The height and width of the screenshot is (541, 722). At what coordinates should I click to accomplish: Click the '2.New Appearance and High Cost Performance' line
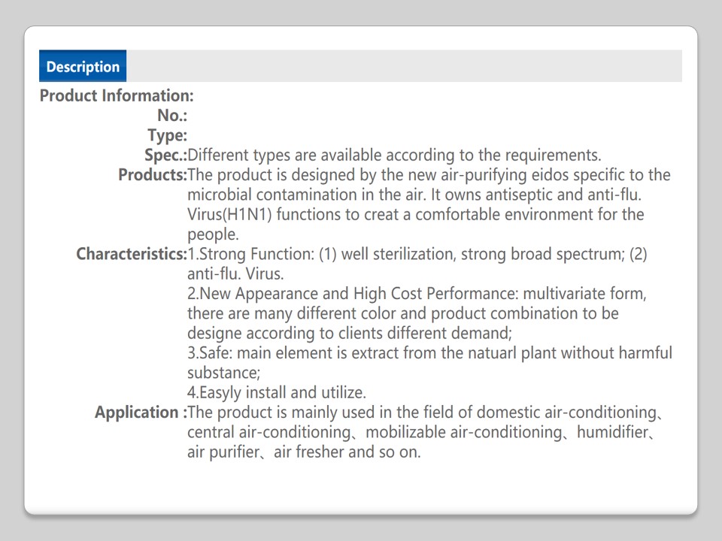pos(353,294)
